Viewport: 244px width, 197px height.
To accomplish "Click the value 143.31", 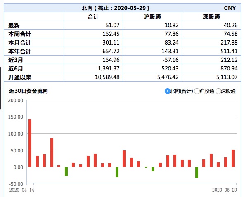I will tap(170, 51).
